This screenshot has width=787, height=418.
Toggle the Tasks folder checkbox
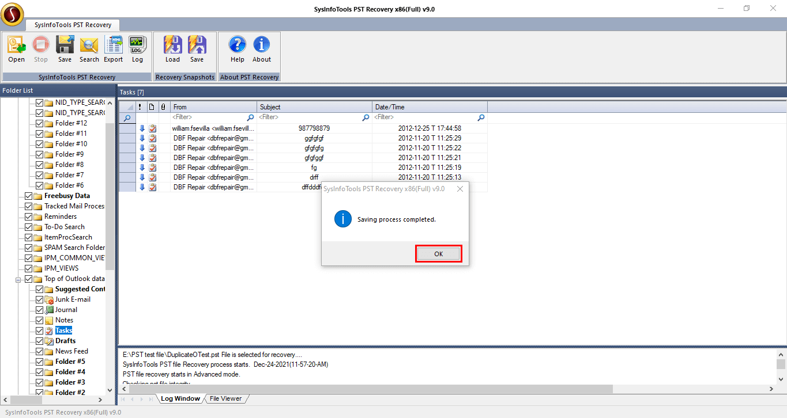click(x=40, y=330)
